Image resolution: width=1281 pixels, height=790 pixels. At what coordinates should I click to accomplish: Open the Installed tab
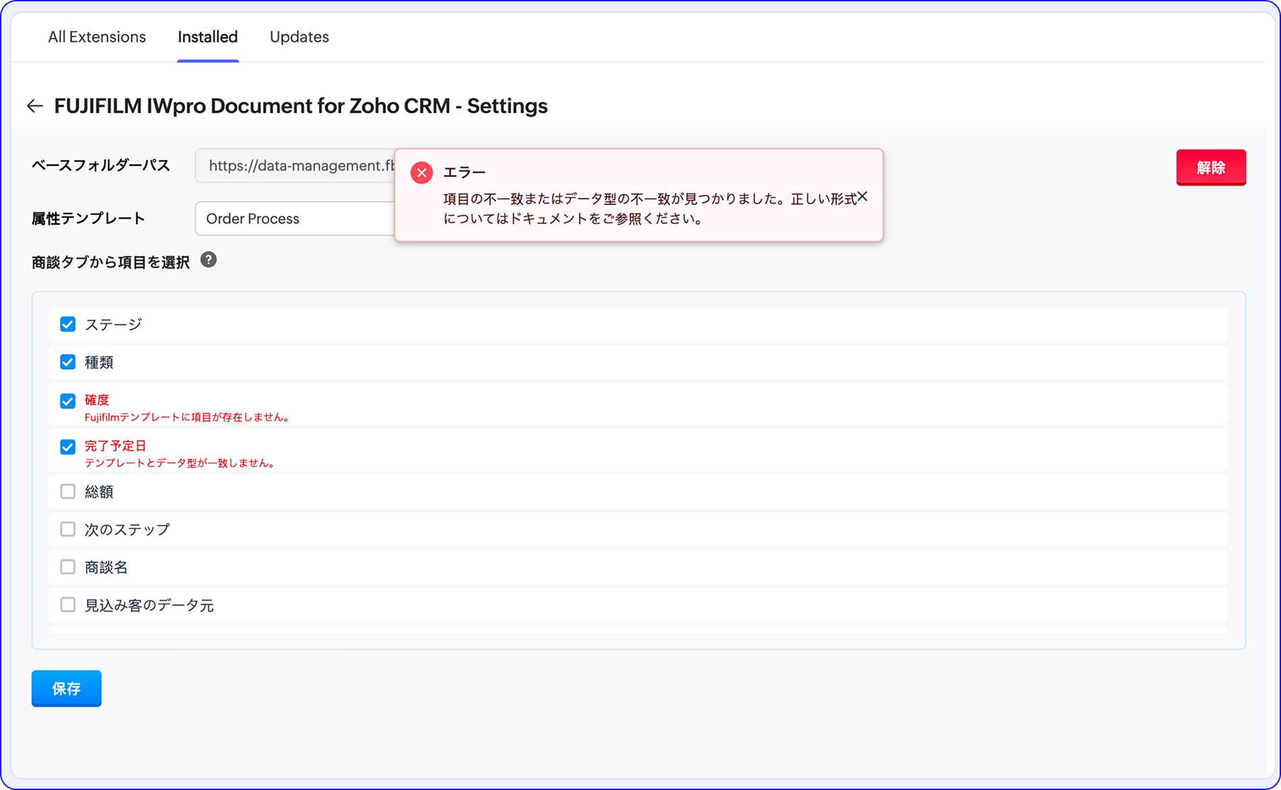[208, 37]
